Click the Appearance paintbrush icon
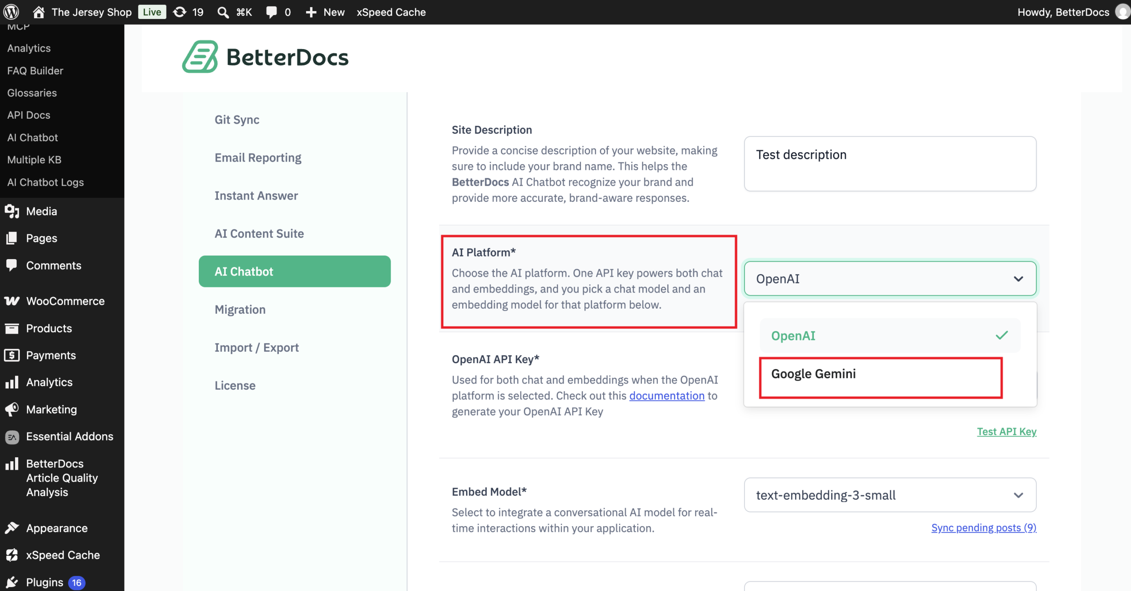Screen dimensions: 1131x591 pyautogui.click(x=12, y=528)
